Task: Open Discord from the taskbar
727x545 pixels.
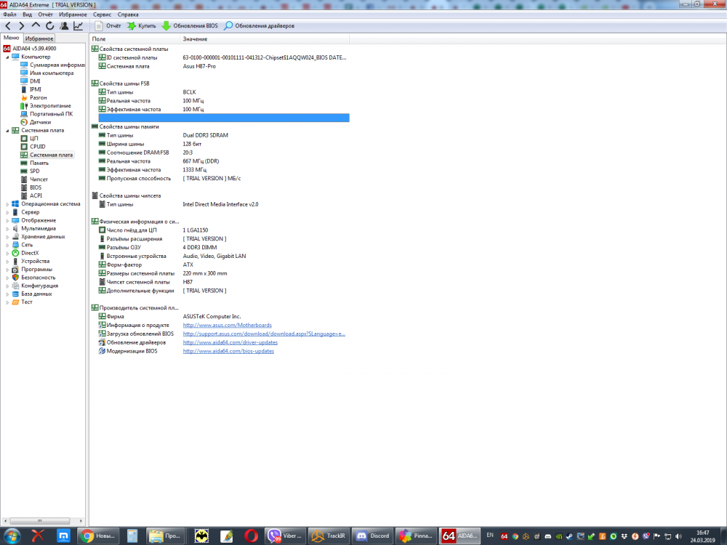Action: (373, 536)
